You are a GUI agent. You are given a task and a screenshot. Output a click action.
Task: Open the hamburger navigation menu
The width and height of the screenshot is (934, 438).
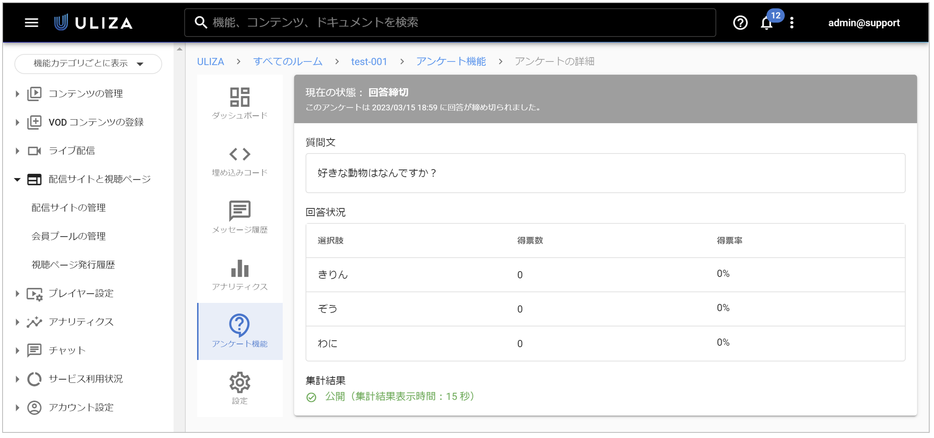pos(31,23)
